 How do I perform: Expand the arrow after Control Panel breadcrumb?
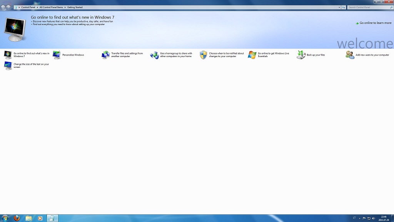click(37, 7)
